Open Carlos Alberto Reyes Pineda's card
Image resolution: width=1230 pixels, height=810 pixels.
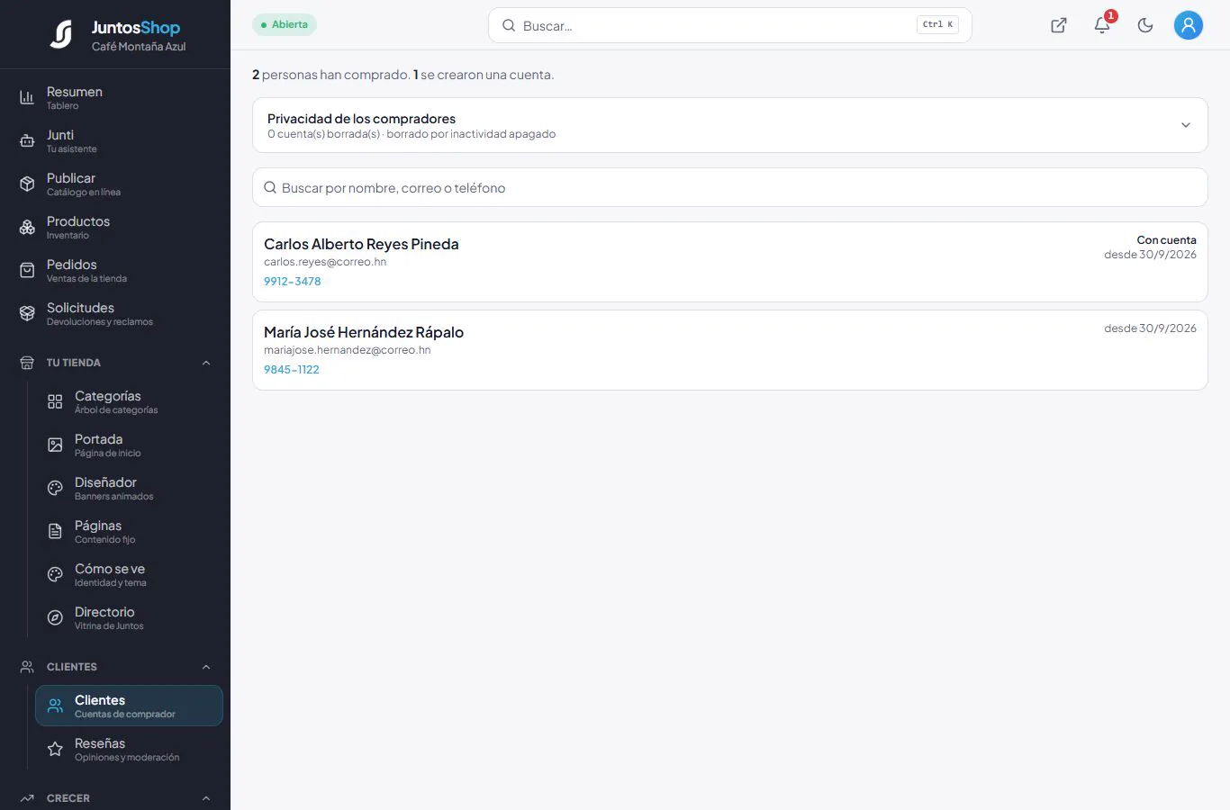tap(729, 262)
